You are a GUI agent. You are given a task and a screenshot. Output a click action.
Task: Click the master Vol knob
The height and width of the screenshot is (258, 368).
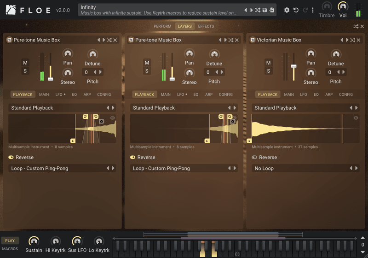343,6
